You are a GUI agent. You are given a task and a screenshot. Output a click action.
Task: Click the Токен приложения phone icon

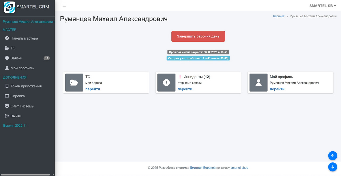tap(7, 86)
